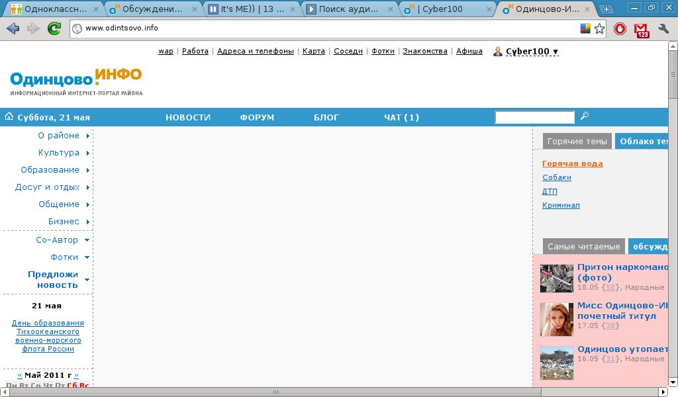Select the Горячие темы tab
This screenshot has height=397, width=678.
click(x=577, y=141)
